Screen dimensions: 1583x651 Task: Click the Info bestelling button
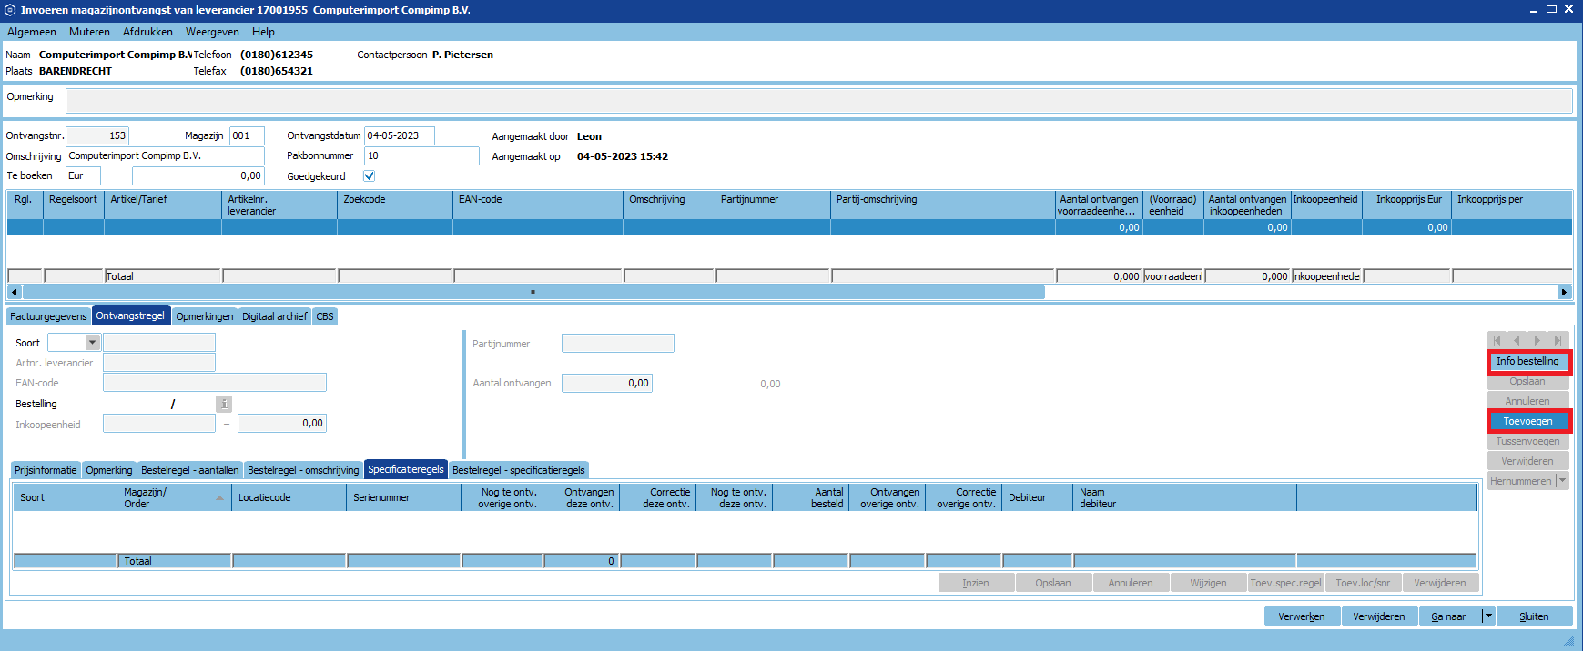point(1527,361)
